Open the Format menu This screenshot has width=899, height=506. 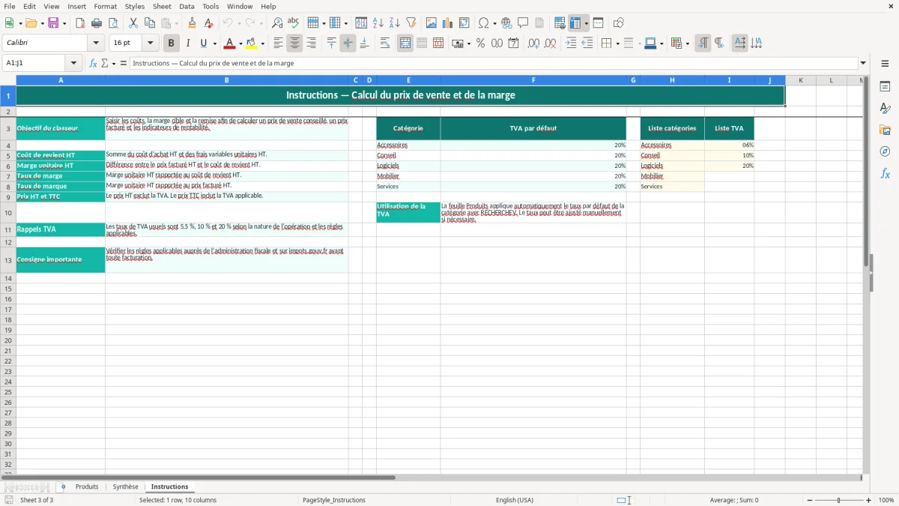[105, 6]
